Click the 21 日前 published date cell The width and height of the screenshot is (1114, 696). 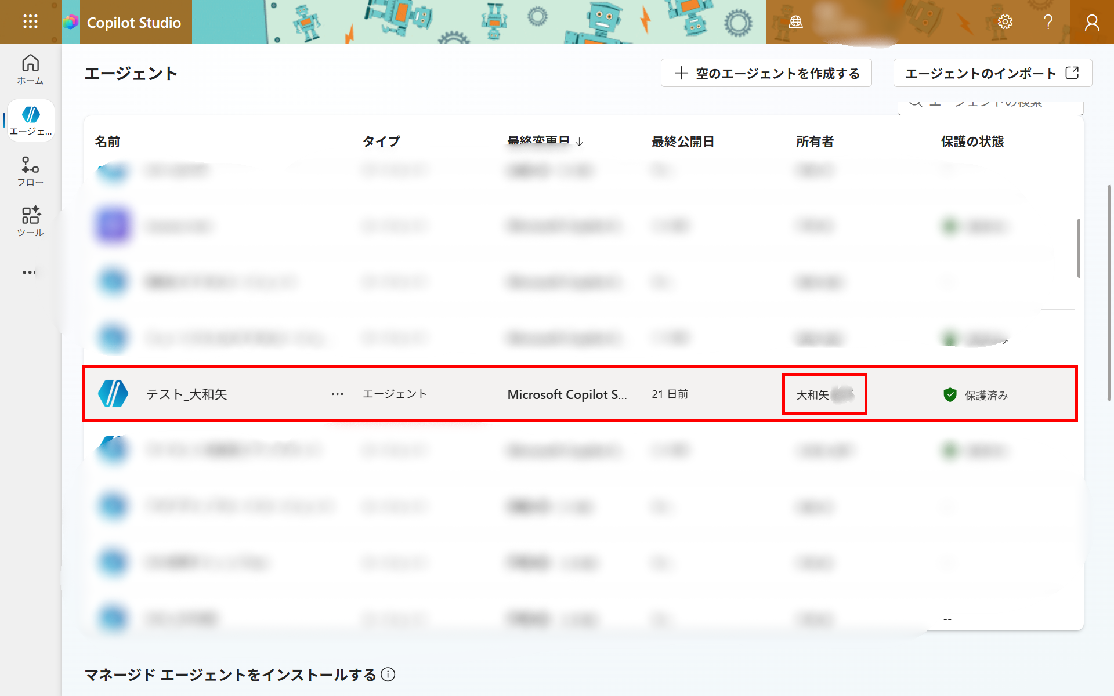point(670,394)
